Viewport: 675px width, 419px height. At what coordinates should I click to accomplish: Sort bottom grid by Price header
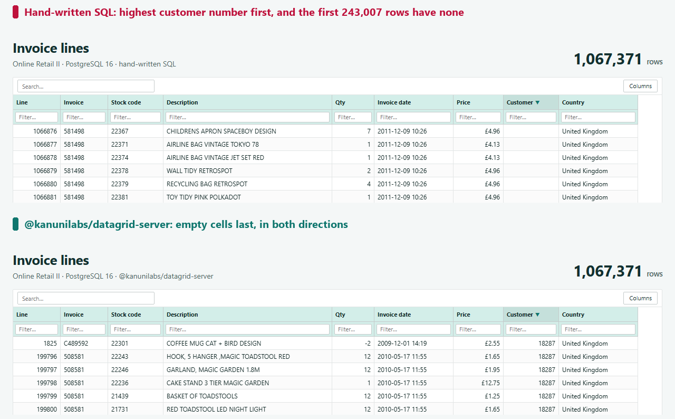coord(478,315)
